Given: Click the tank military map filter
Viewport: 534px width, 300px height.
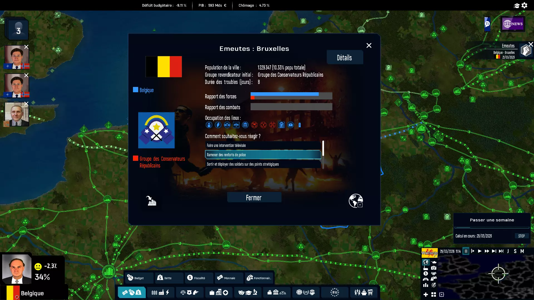Looking at the screenshot, I should click(434, 262).
